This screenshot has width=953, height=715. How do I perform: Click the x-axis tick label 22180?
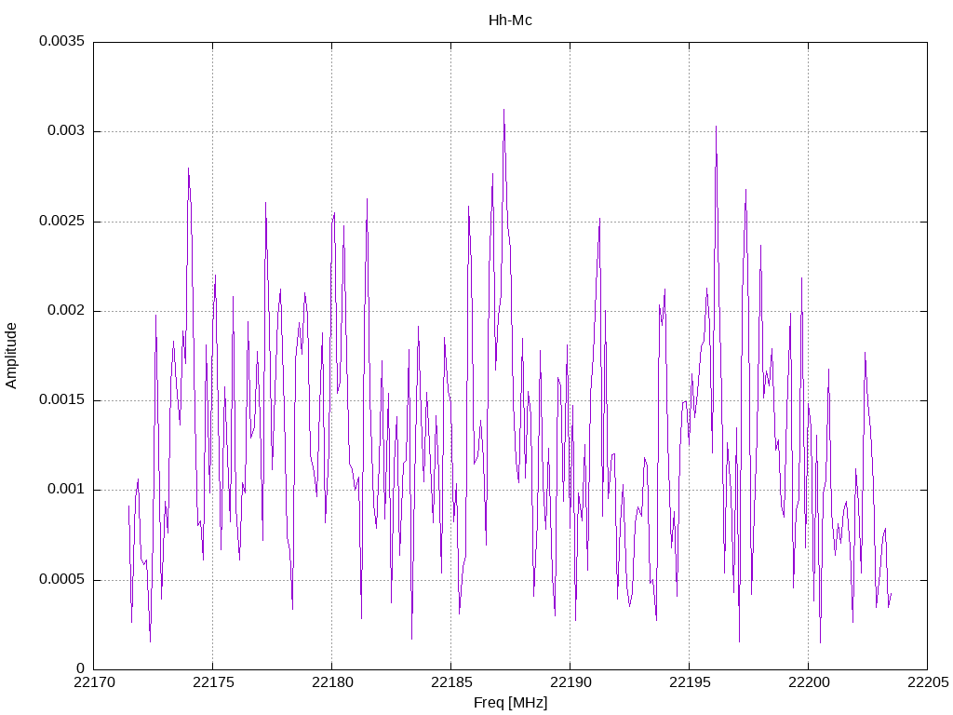coord(332,682)
